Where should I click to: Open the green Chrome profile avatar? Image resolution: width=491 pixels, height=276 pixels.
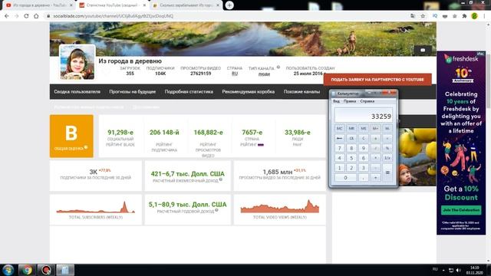[474, 16]
